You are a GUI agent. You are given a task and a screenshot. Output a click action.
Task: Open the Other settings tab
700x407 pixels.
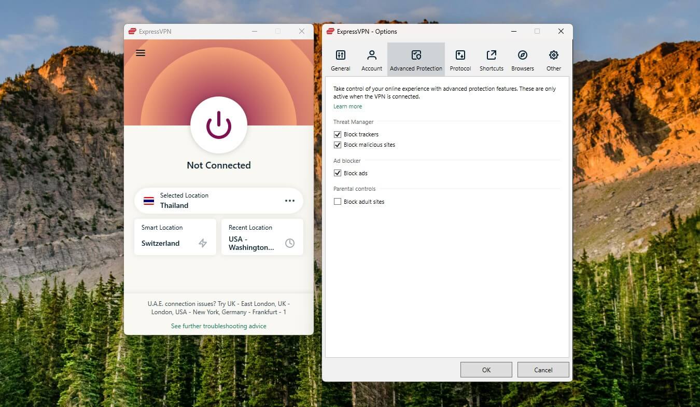[x=554, y=60]
